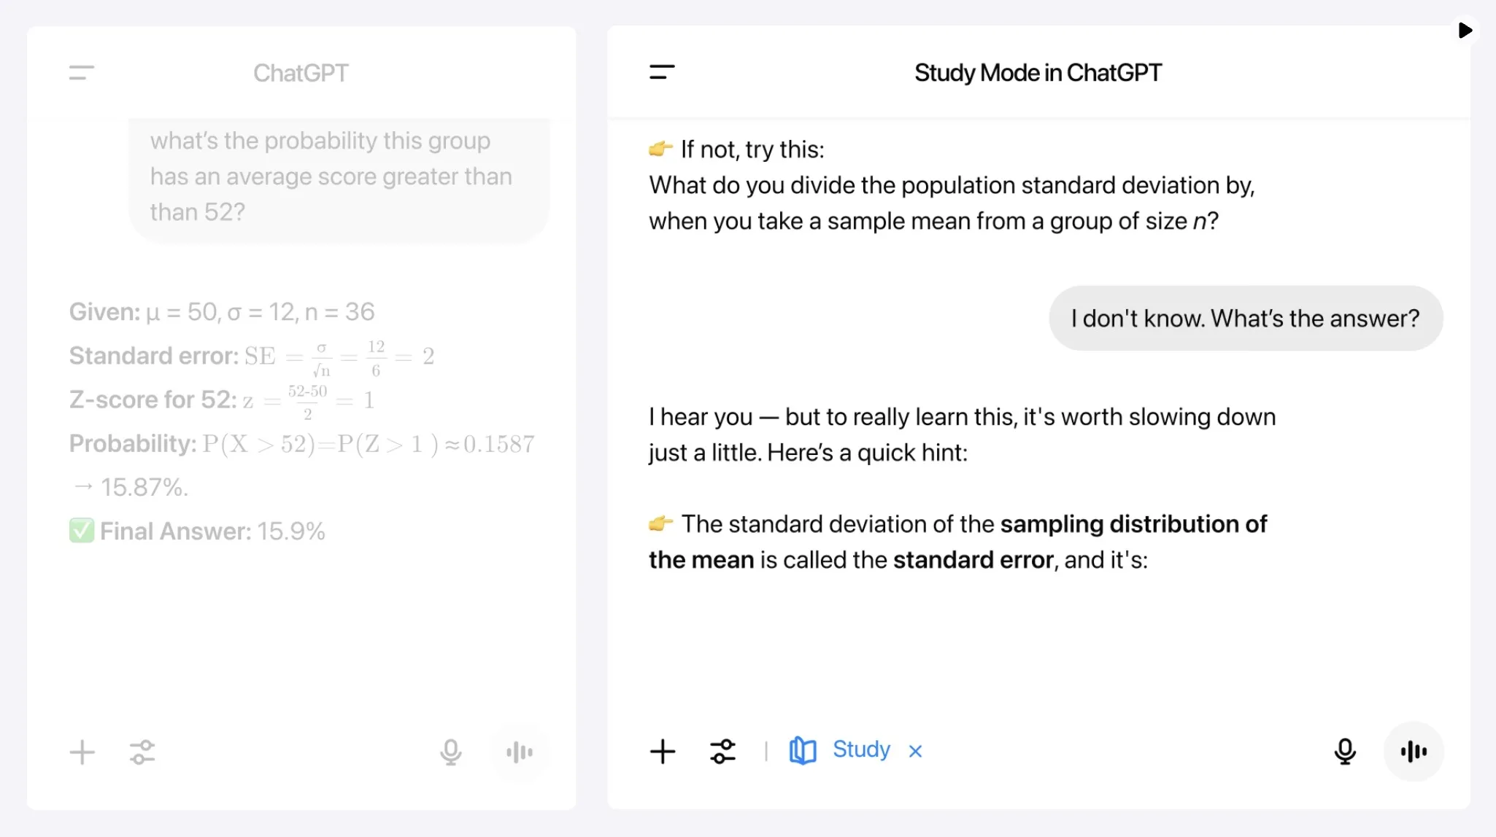Click the user question bubble about probability
The width and height of the screenshot is (1496, 837).
(339, 176)
